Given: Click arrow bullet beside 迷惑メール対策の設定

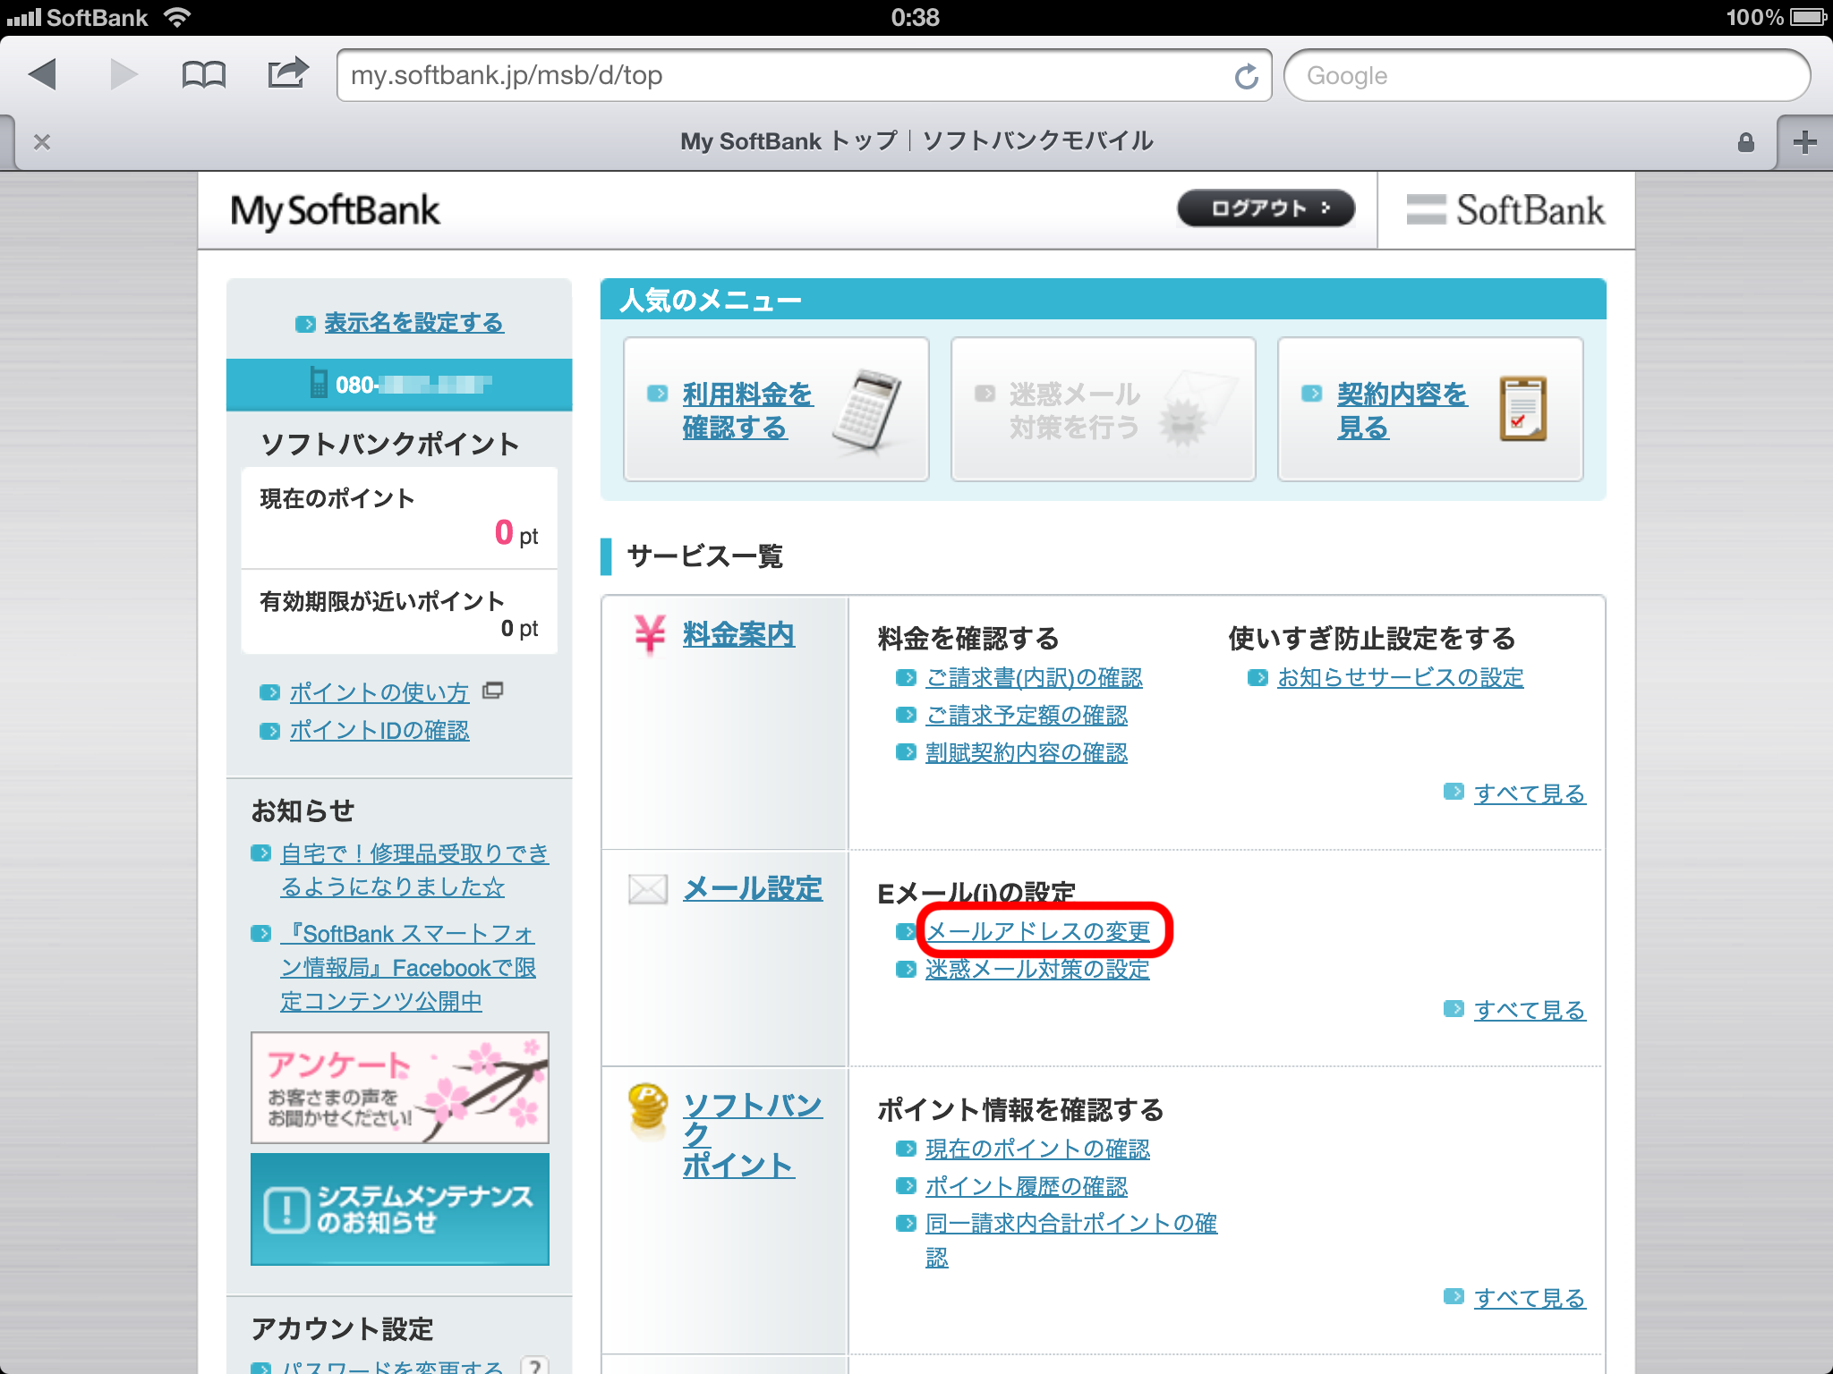Looking at the screenshot, I should 906,969.
